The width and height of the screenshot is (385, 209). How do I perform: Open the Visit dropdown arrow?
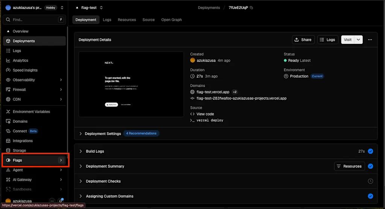click(x=358, y=40)
